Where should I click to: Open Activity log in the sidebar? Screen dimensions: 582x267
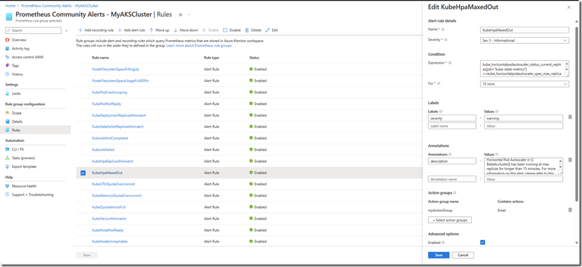coord(21,48)
